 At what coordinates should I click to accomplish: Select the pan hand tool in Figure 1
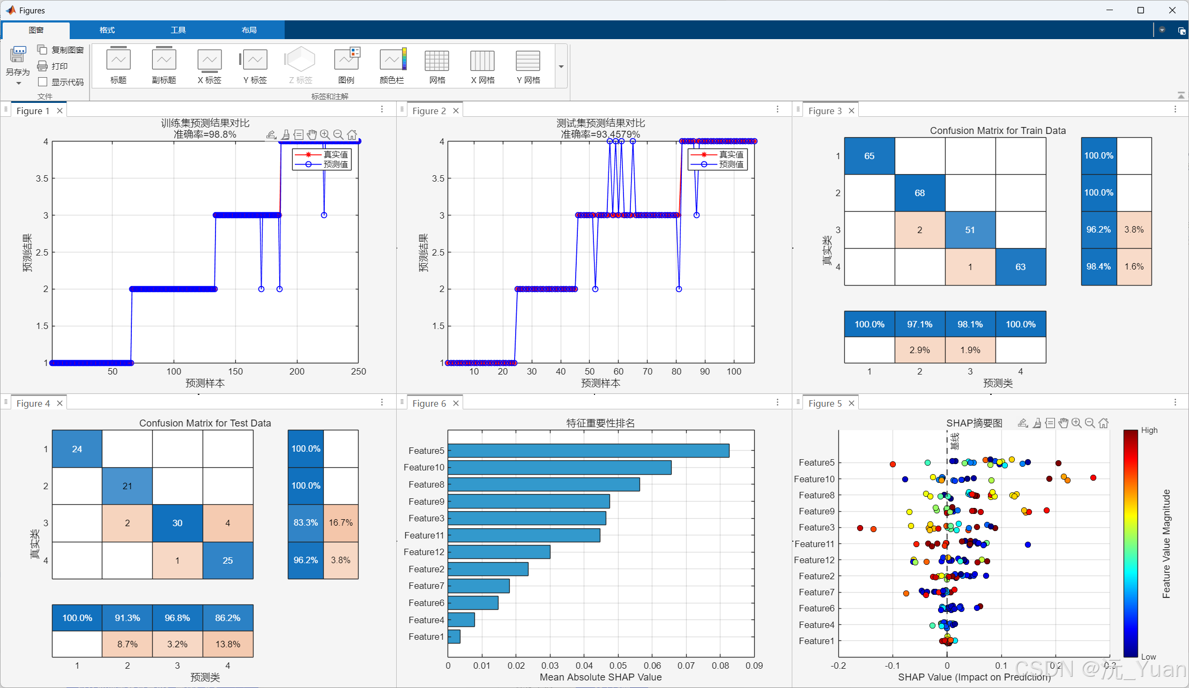[311, 134]
